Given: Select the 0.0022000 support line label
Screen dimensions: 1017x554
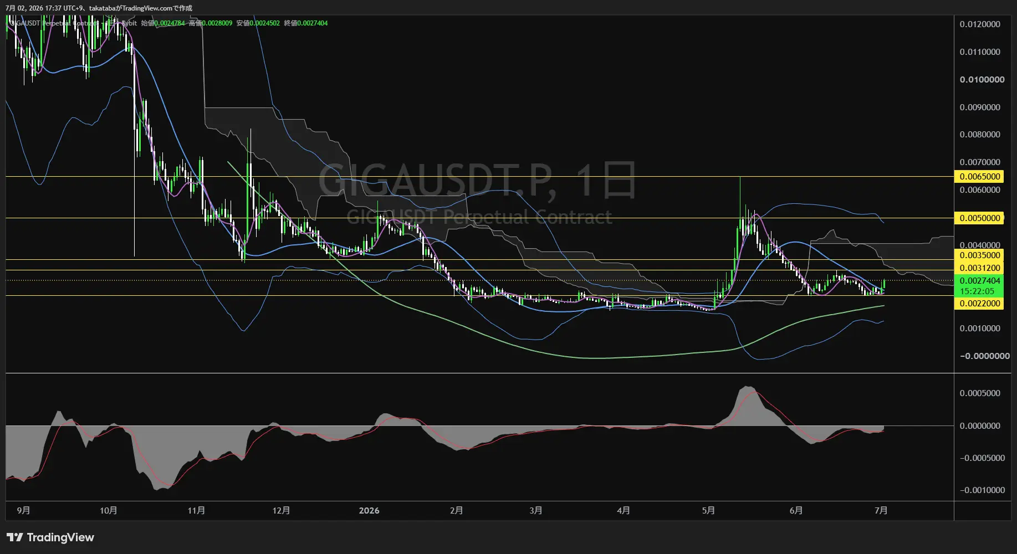Looking at the screenshot, I should coord(979,304).
